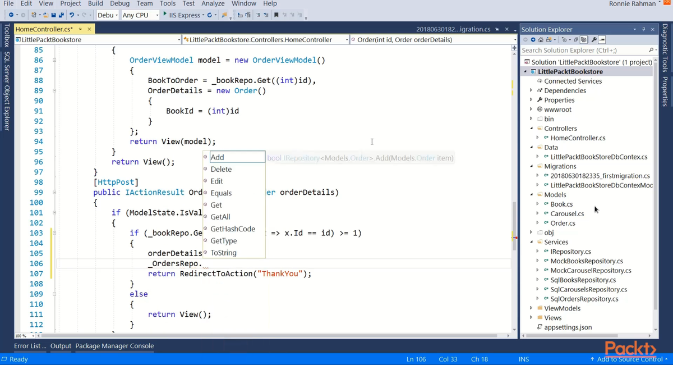This screenshot has width=673, height=365.
Task: Select appsettings.json file
Action: pyautogui.click(x=568, y=327)
